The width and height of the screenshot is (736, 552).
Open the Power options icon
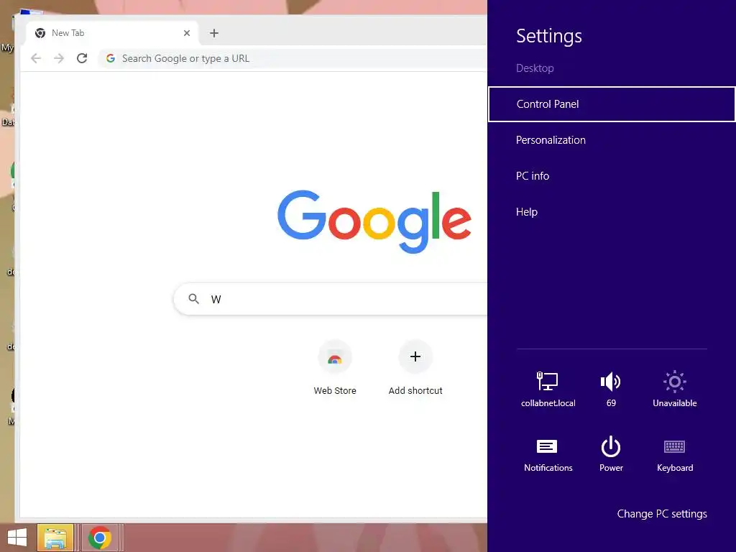click(611, 446)
